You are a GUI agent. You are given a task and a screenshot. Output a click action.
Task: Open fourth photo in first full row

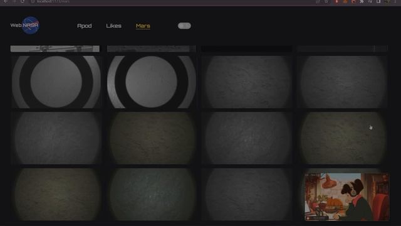click(343, 82)
